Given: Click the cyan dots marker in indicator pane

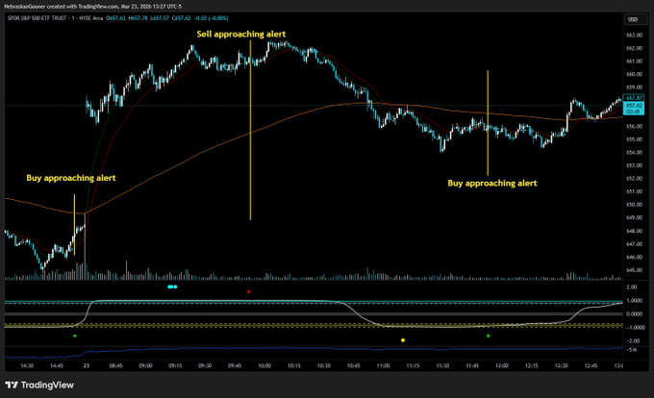Looking at the screenshot, I should pyautogui.click(x=172, y=286).
